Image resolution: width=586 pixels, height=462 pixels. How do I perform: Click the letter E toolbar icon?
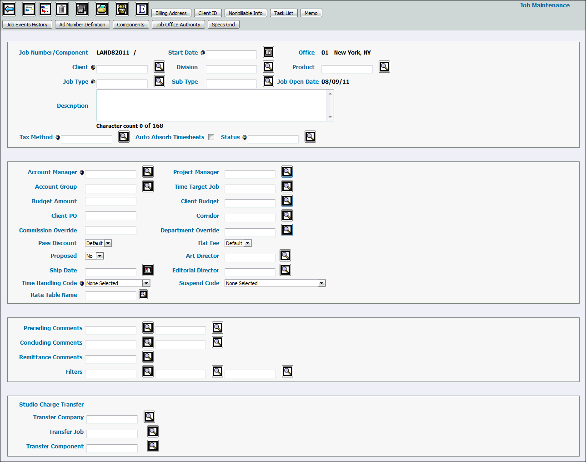[142, 9]
